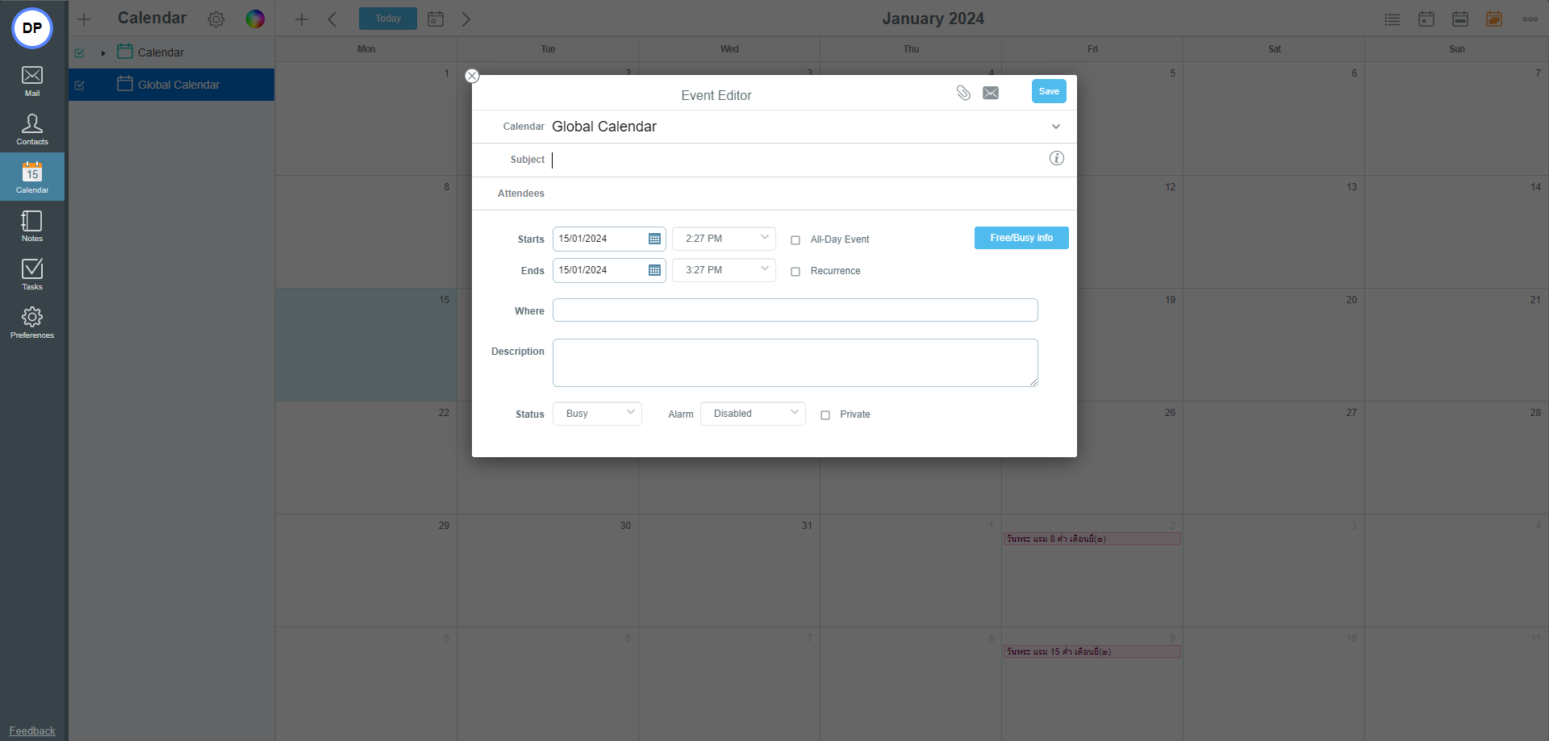The width and height of the screenshot is (1549, 741).
Task: Tick the Recurrence checkbox
Action: 795,272
